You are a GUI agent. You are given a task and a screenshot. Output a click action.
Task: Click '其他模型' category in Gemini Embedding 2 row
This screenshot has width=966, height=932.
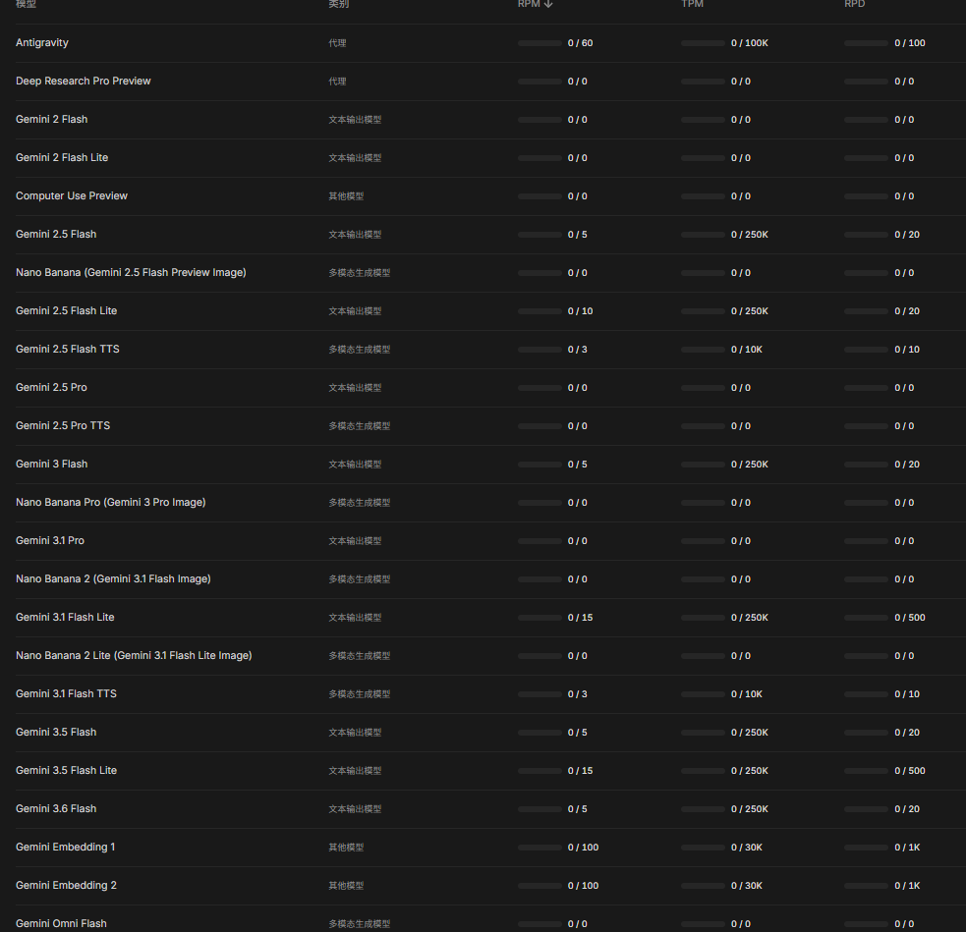[346, 886]
